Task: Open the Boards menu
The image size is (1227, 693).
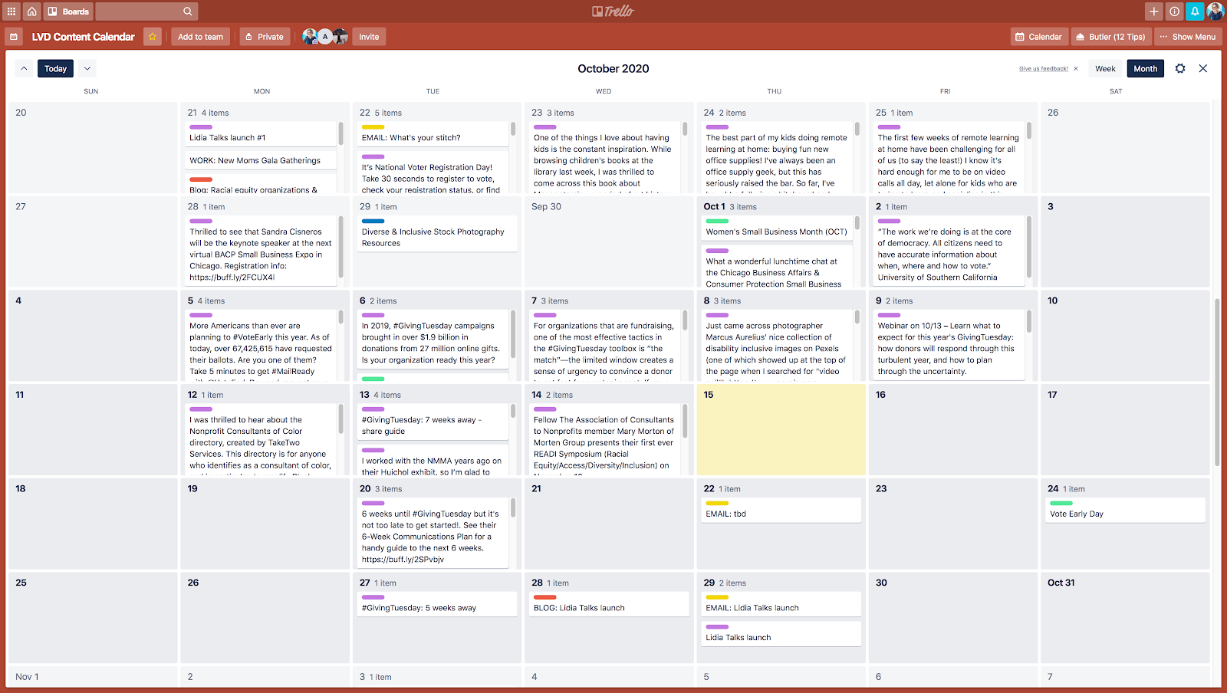Action: [68, 11]
